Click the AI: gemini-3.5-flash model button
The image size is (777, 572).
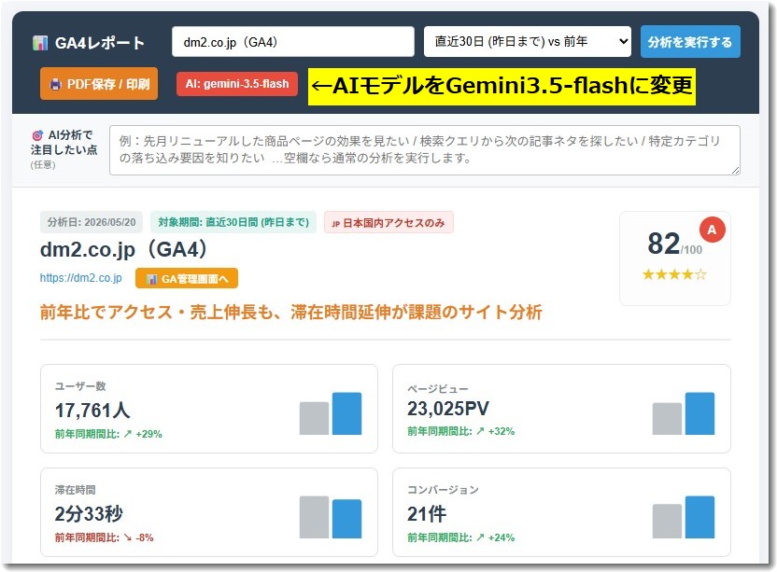pos(237,84)
